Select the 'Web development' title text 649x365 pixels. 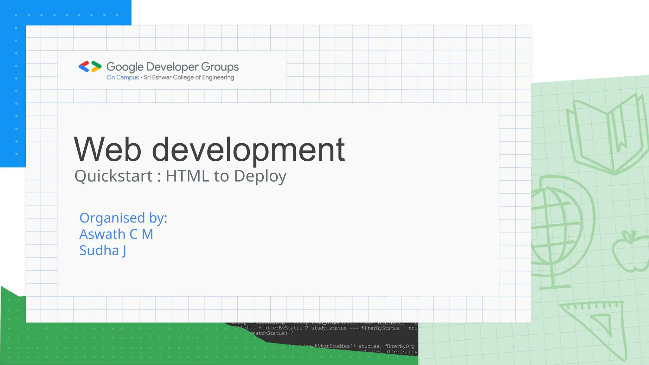209,150
